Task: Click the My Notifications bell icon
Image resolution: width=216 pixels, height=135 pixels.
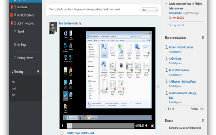Action: coord(15,15)
